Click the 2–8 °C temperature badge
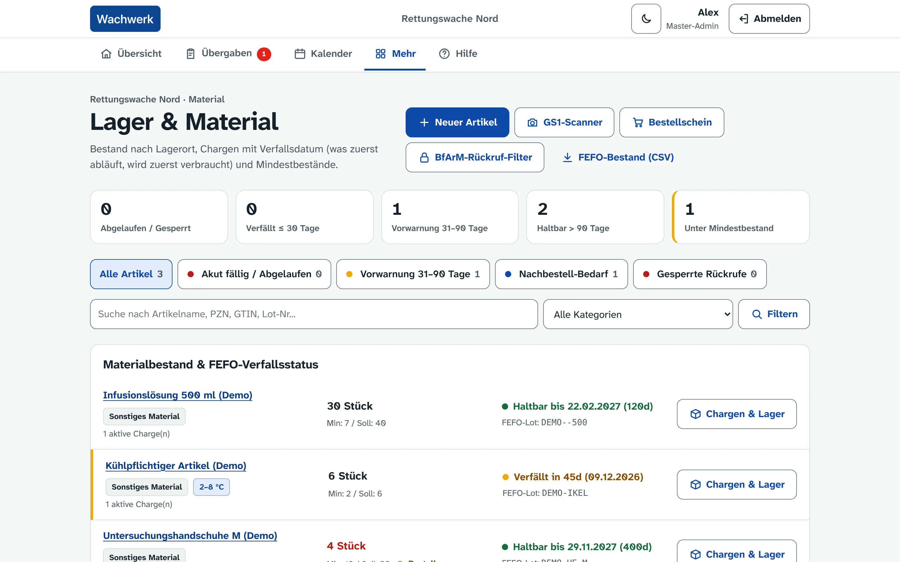This screenshot has height=562, width=900. point(212,487)
